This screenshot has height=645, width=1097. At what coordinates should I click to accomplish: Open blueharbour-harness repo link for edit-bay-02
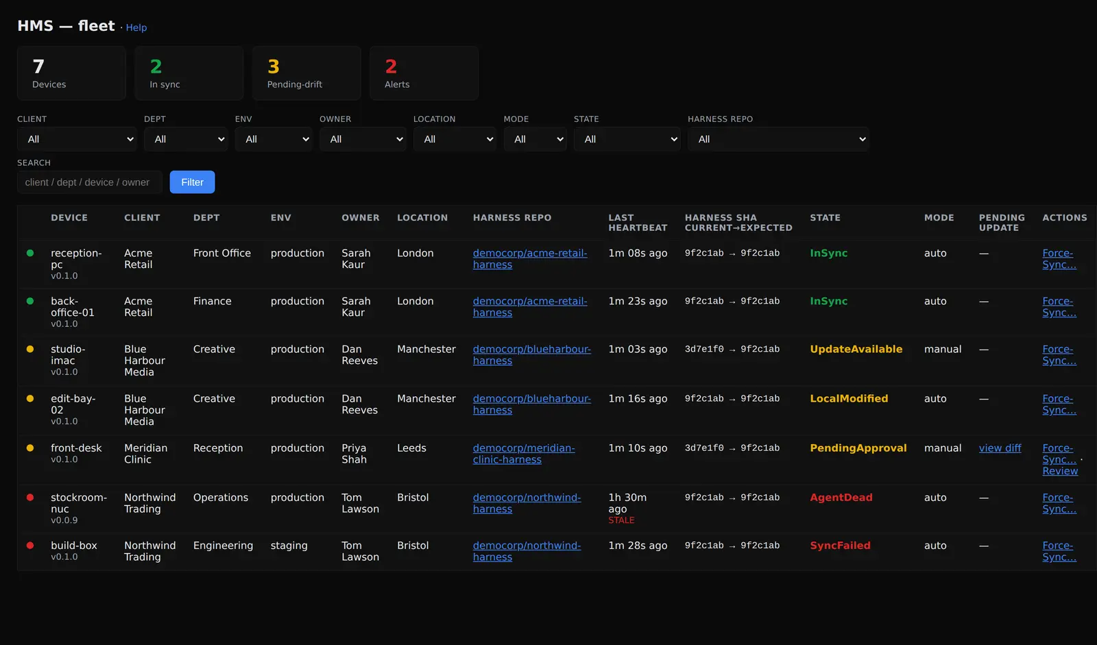coord(532,404)
